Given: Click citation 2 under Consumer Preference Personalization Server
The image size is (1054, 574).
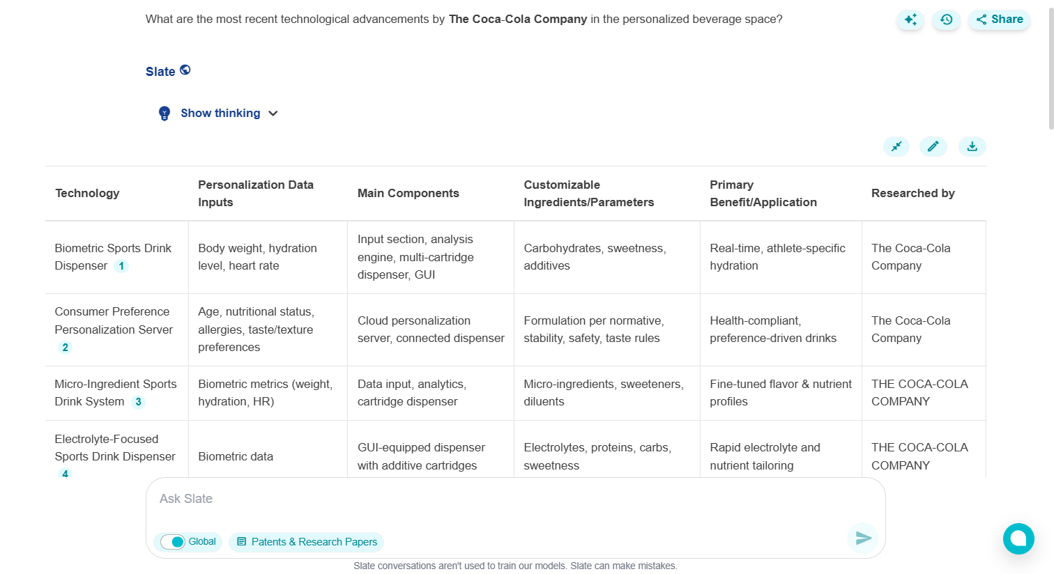Looking at the screenshot, I should (65, 347).
